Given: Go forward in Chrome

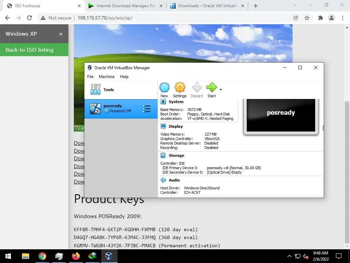Looking at the screenshot, I should point(18,18).
